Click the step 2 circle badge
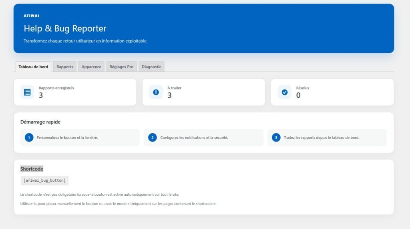This screenshot has height=229, width=410. (153, 138)
